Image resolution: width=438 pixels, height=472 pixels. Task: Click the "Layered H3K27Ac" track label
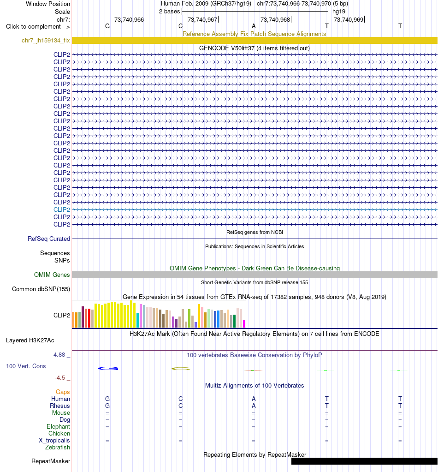(x=30, y=341)
